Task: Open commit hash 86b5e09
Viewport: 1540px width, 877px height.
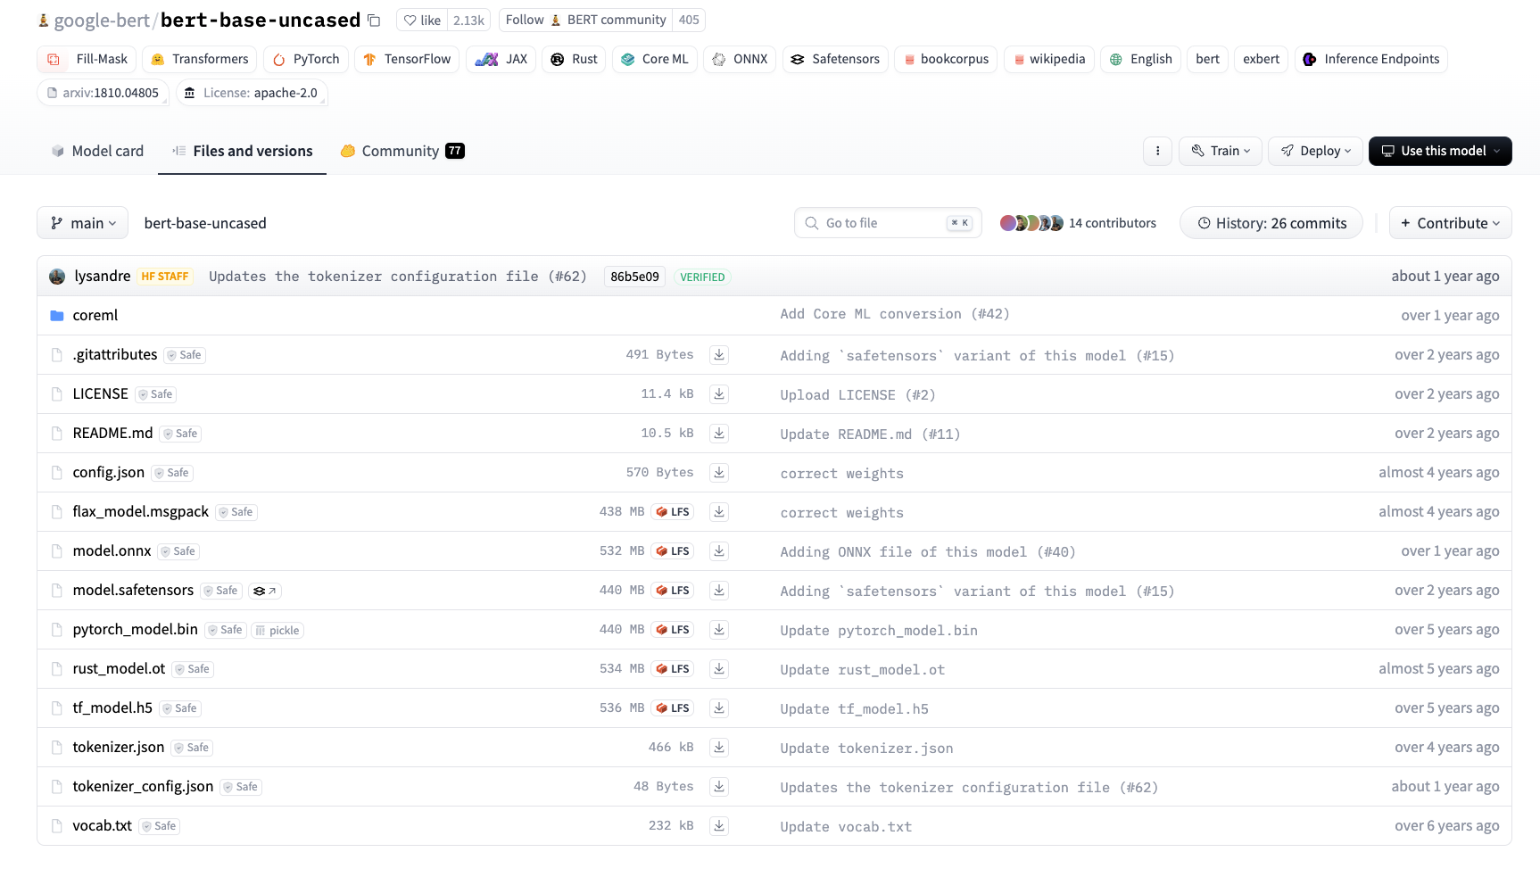Action: click(634, 277)
